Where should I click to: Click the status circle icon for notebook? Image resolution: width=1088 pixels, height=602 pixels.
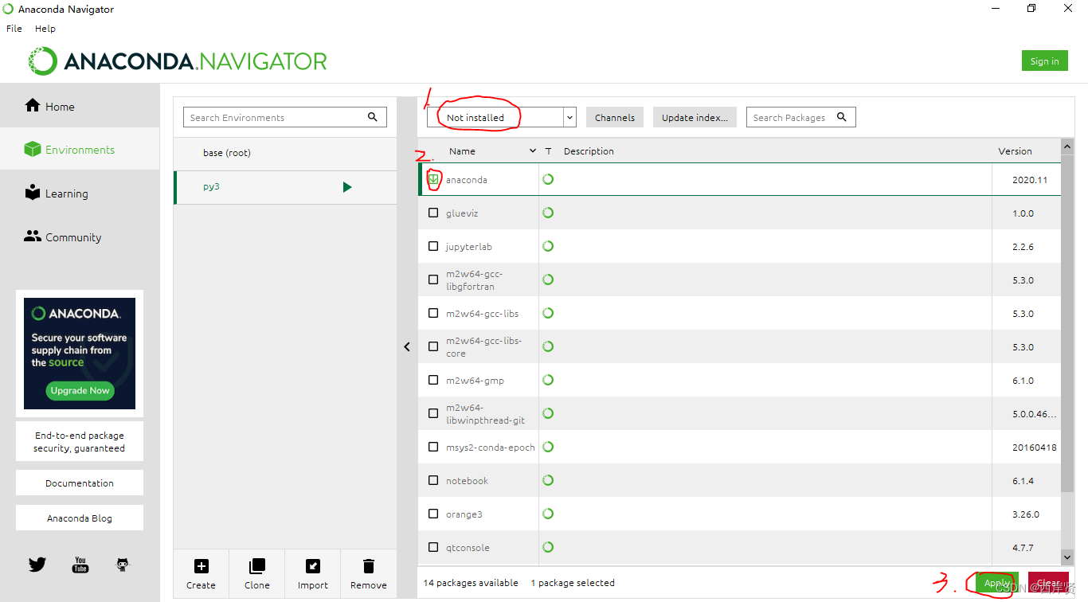click(548, 480)
